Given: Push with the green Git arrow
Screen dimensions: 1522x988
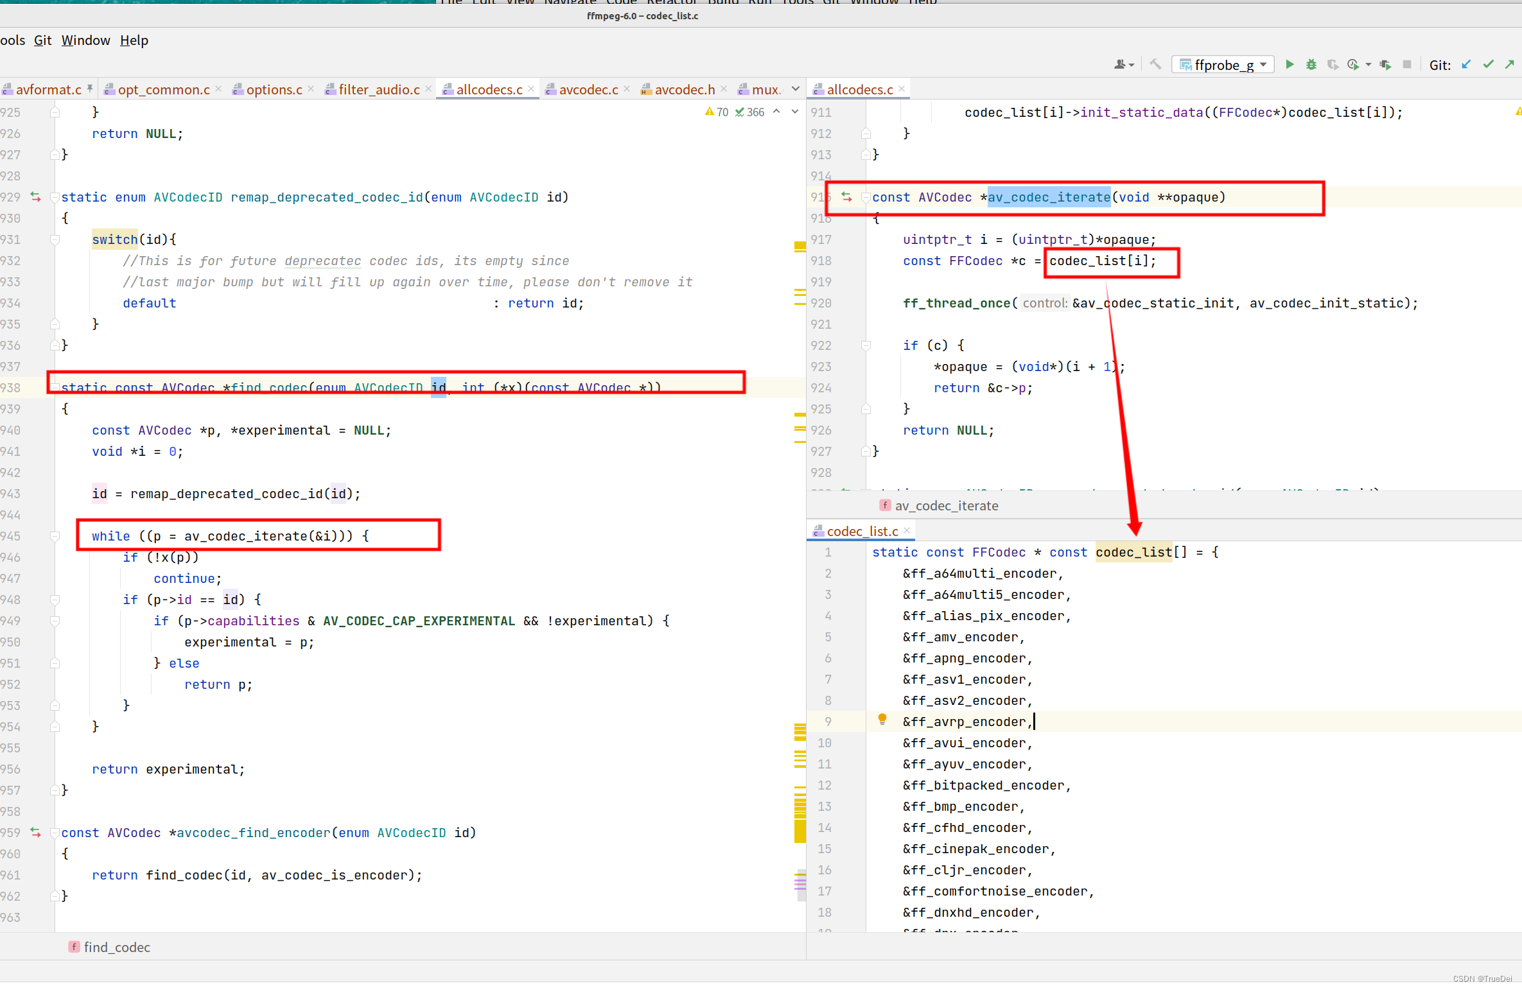Looking at the screenshot, I should click(1510, 64).
